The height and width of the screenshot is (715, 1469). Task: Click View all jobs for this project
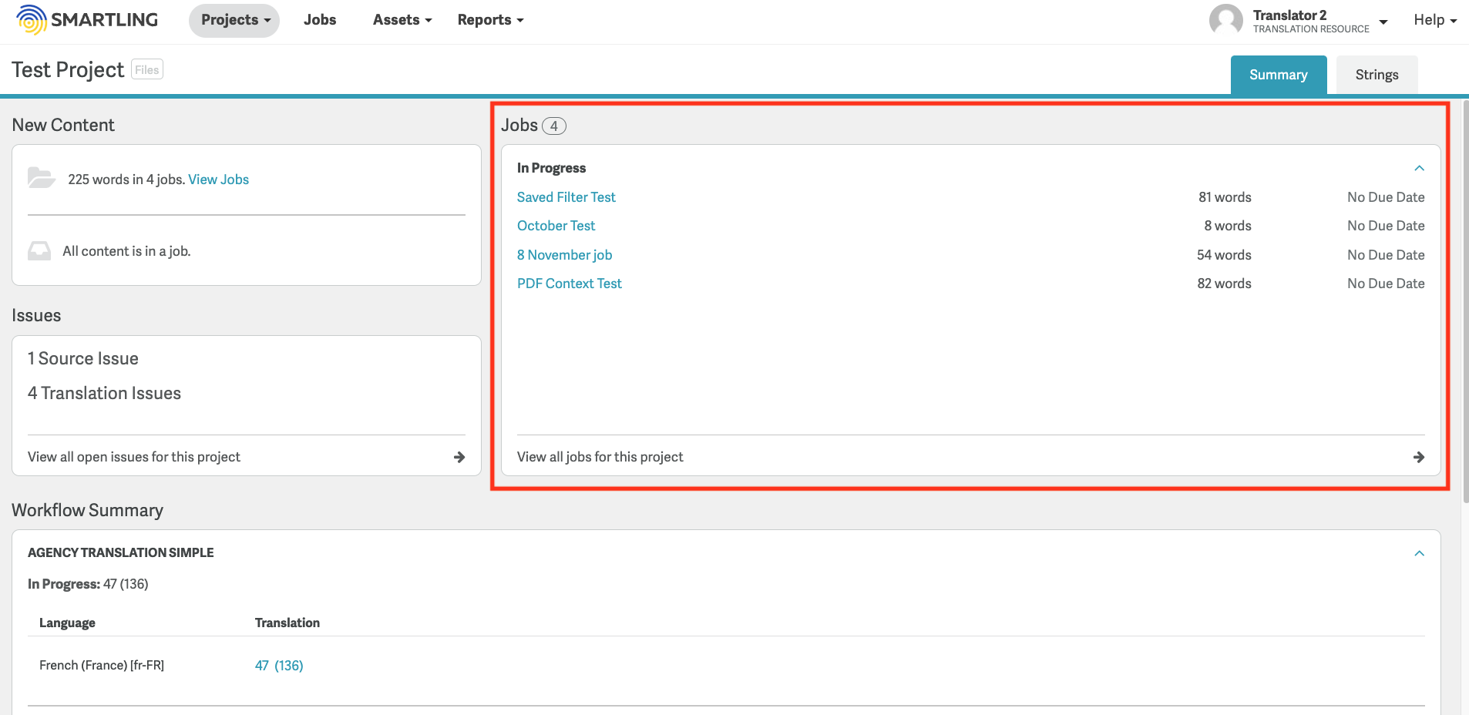tap(600, 457)
